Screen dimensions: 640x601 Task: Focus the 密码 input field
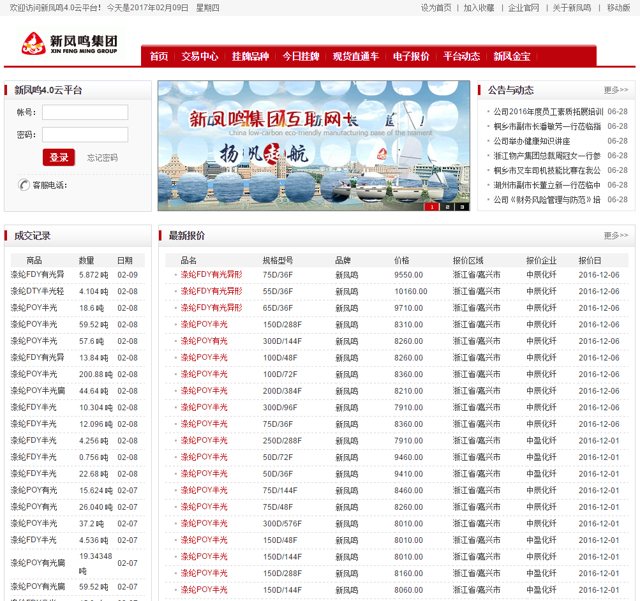[x=85, y=135]
